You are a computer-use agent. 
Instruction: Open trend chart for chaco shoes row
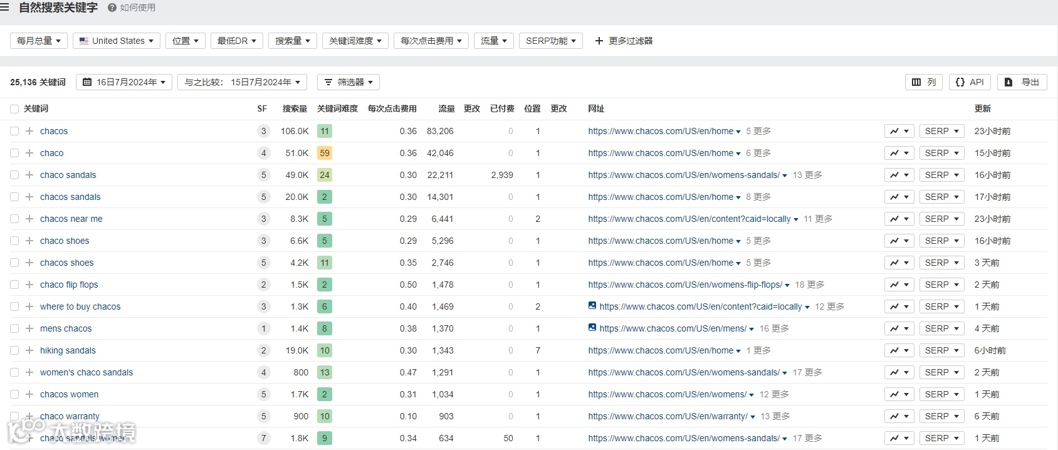pyautogui.click(x=899, y=241)
